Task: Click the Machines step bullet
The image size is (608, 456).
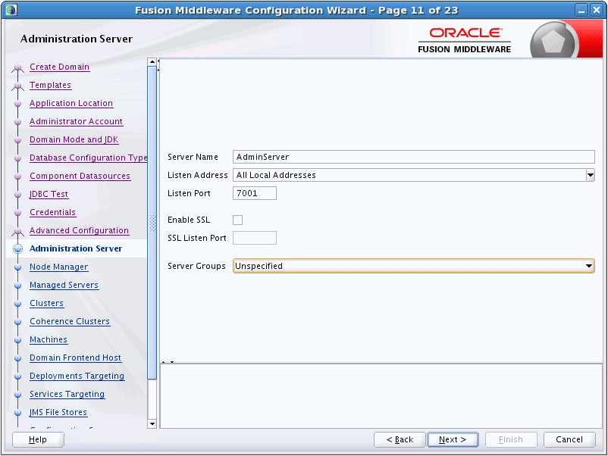Action: 17,340
